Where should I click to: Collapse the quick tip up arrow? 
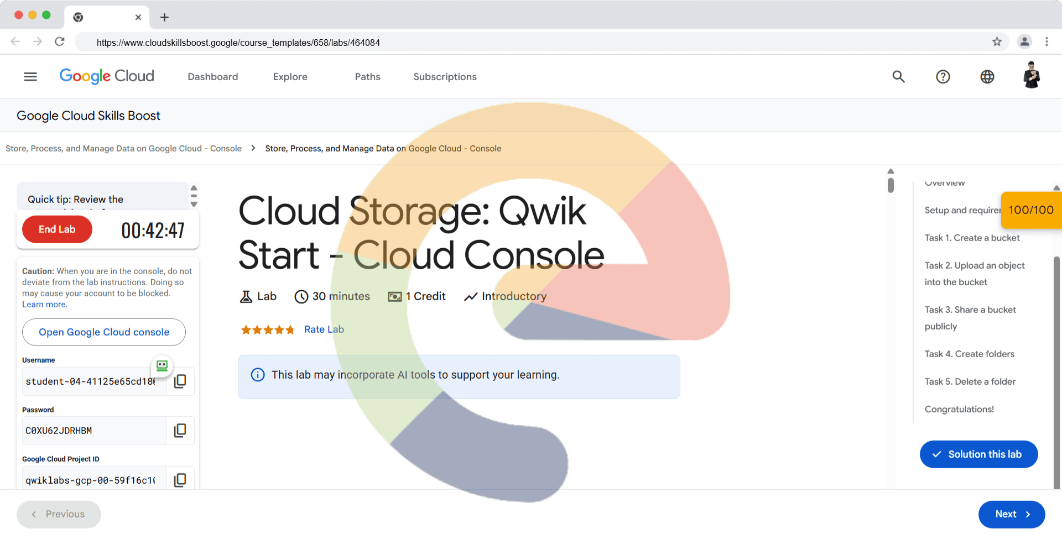(194, 188)
